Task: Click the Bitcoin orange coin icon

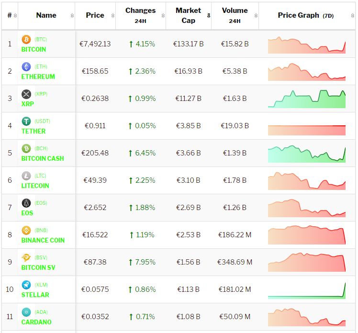Action: coord(26,39)
